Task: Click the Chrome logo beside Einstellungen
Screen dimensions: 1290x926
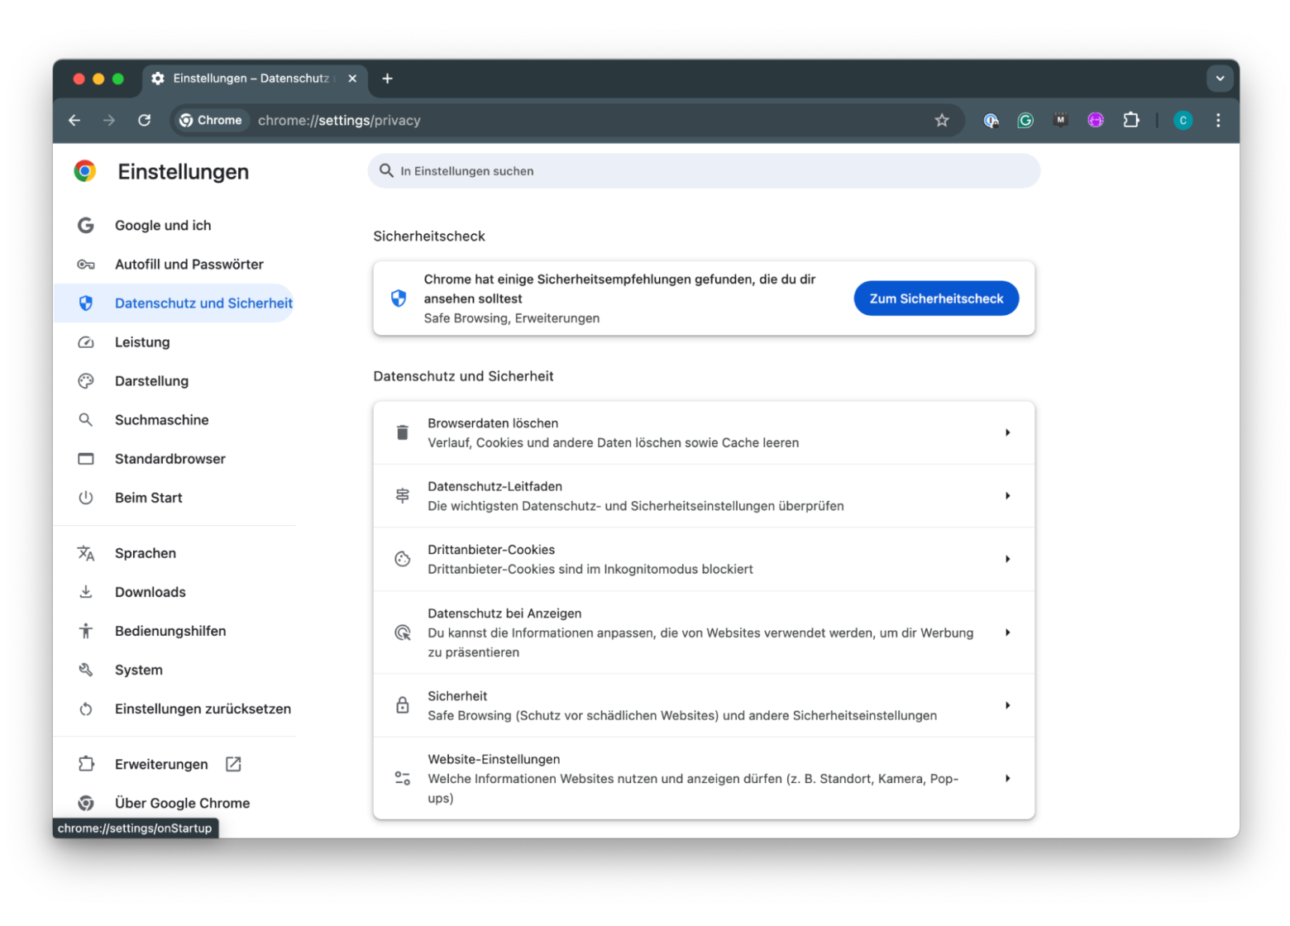Action: 85,171
